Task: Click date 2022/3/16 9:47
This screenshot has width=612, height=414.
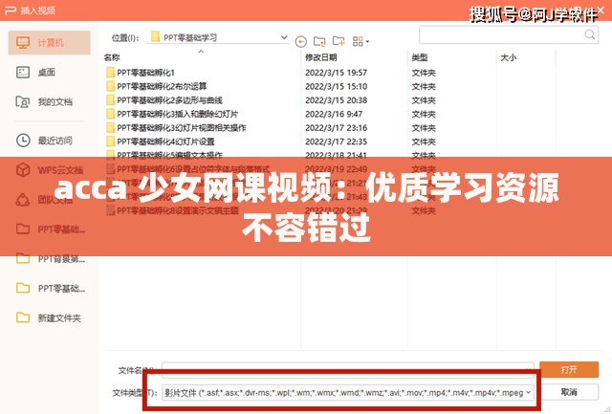Action: pos(334,114)
